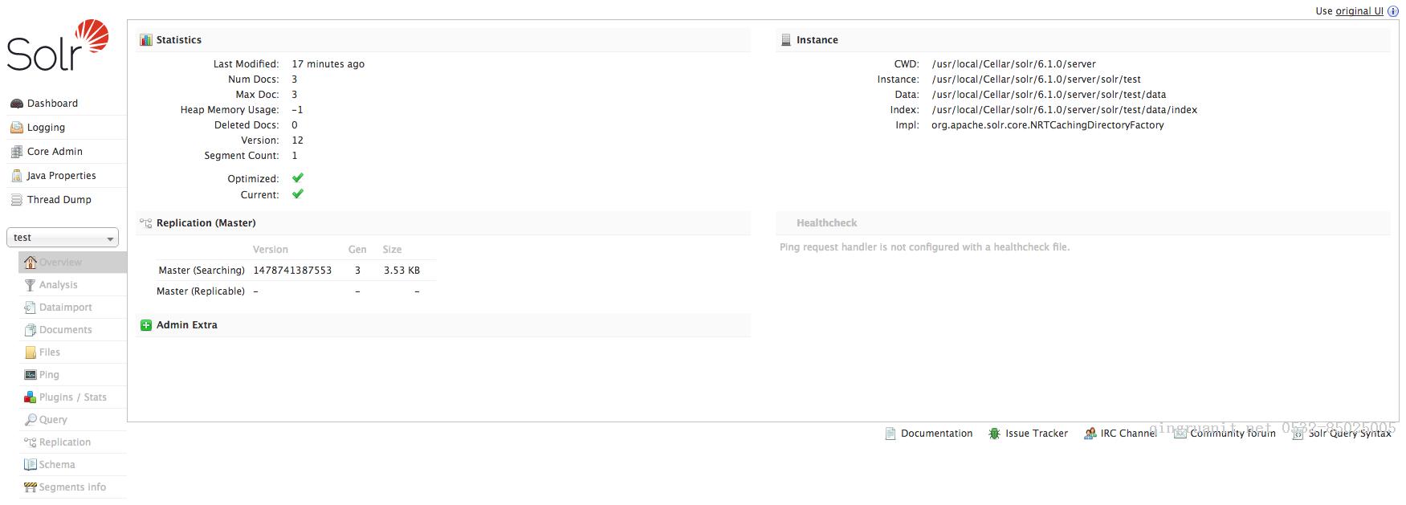Screen dimensions: 1406x505
Task: Open the Thread Dump page
Action: pos(59,200)
